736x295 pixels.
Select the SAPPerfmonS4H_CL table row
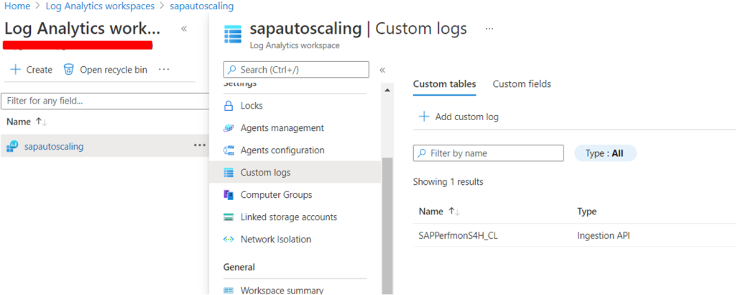coord(574,236)
